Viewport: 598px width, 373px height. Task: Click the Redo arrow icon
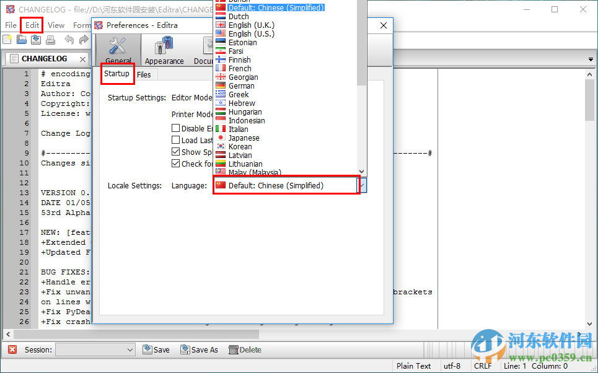tap(84, 39)
